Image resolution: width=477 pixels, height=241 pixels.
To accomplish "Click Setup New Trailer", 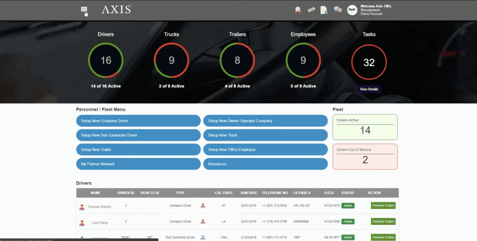I will pos(138,150).
